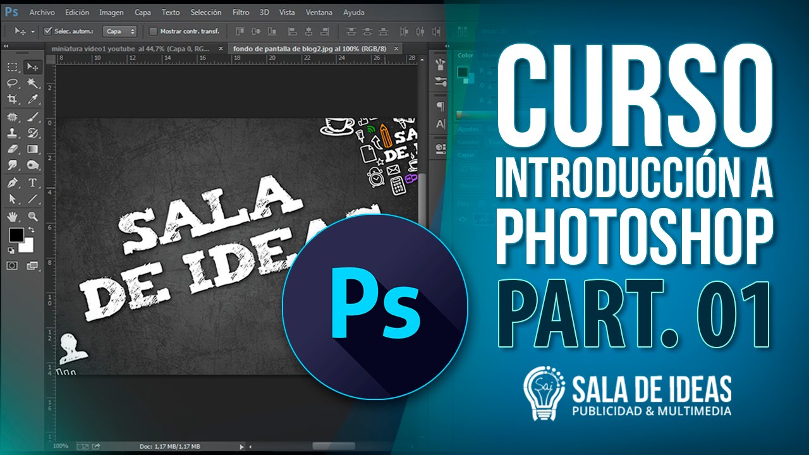
Task: Click Align top edges icon
Action: [x=240, y=31]
